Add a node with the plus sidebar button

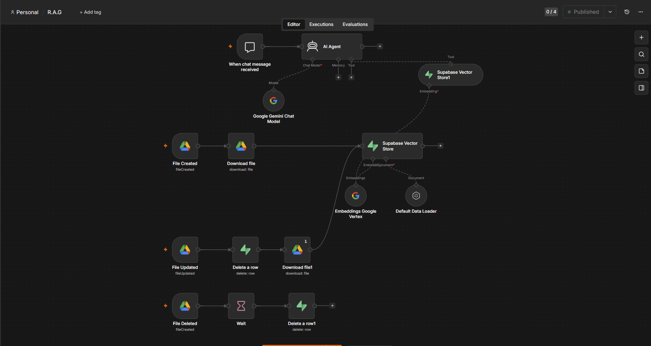click(x=641, y=37)
